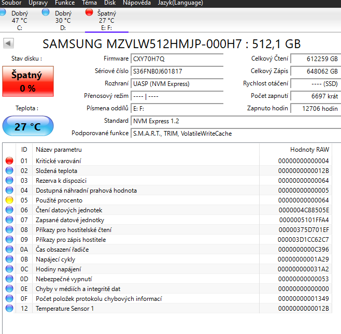Click RAW value 000003D1CC62C7
Screen dimensions: 341x334
pyautogui.click(x=303, y=240)
